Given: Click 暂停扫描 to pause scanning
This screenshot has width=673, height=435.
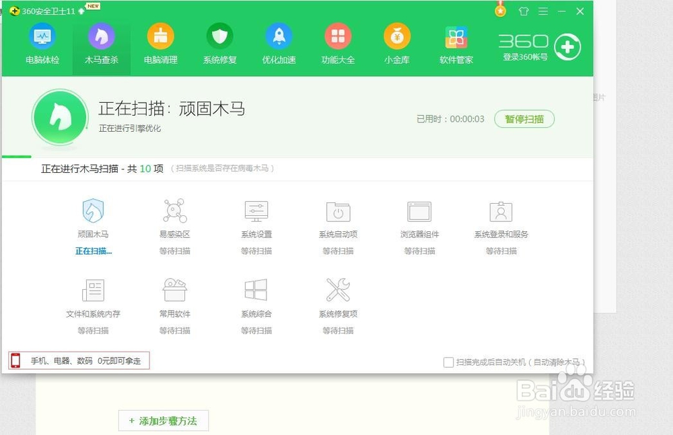Looking at the screenshot, I should click(x=524, y=119).
